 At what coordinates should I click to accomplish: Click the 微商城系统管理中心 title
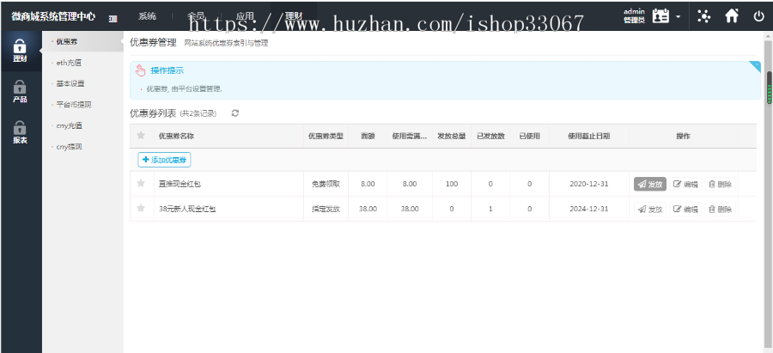(x=53, y=16)
